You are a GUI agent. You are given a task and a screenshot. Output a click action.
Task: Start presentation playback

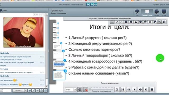pyautogui.click(x=134, y=89)
